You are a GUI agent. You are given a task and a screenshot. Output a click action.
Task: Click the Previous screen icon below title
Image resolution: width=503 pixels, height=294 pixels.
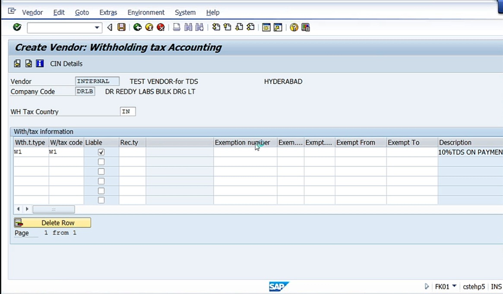(17, 63)
